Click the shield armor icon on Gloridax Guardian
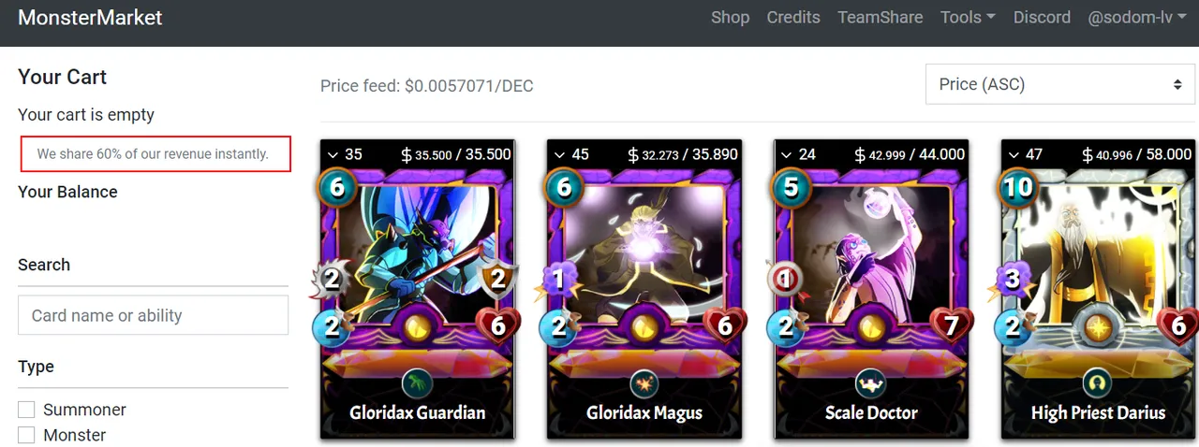This screenshot has height=447, width=1199. point(499,279)
